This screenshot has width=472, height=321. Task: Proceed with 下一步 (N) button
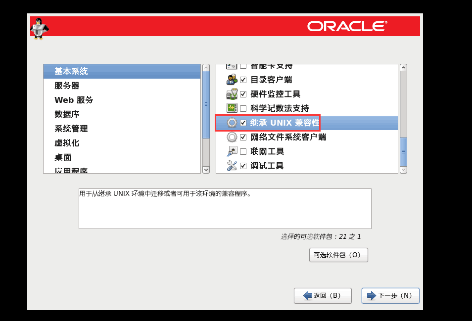[390, 296]
